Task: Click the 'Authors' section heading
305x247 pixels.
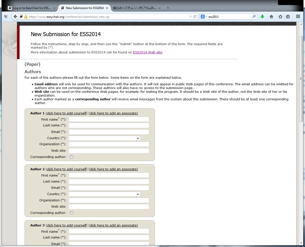Action: coord(33,72)
